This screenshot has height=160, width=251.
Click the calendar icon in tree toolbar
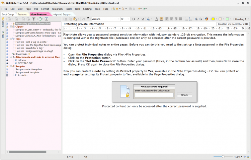(x=47, y=19)
